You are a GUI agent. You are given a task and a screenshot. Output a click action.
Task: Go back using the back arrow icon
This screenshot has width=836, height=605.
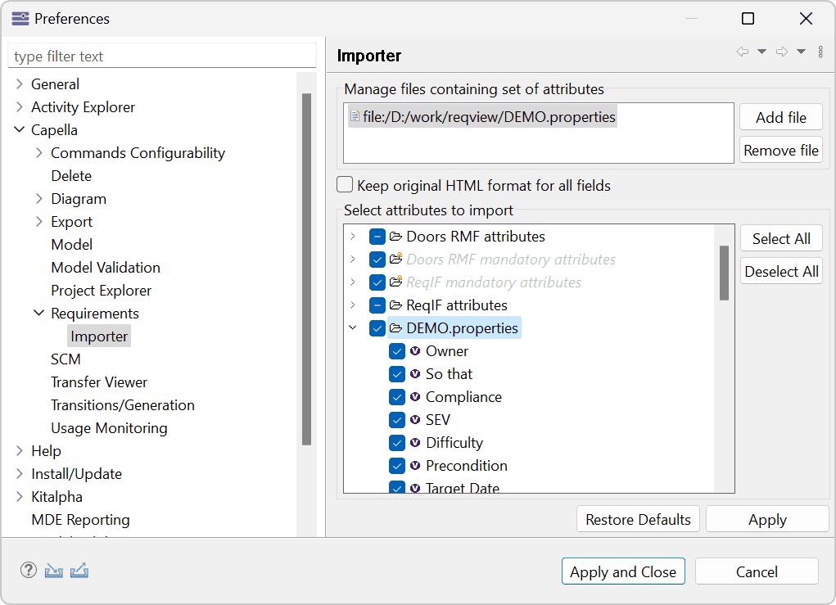point(742,52)
